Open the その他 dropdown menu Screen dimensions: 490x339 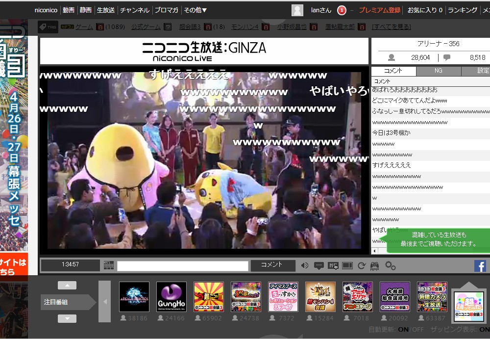196,10
